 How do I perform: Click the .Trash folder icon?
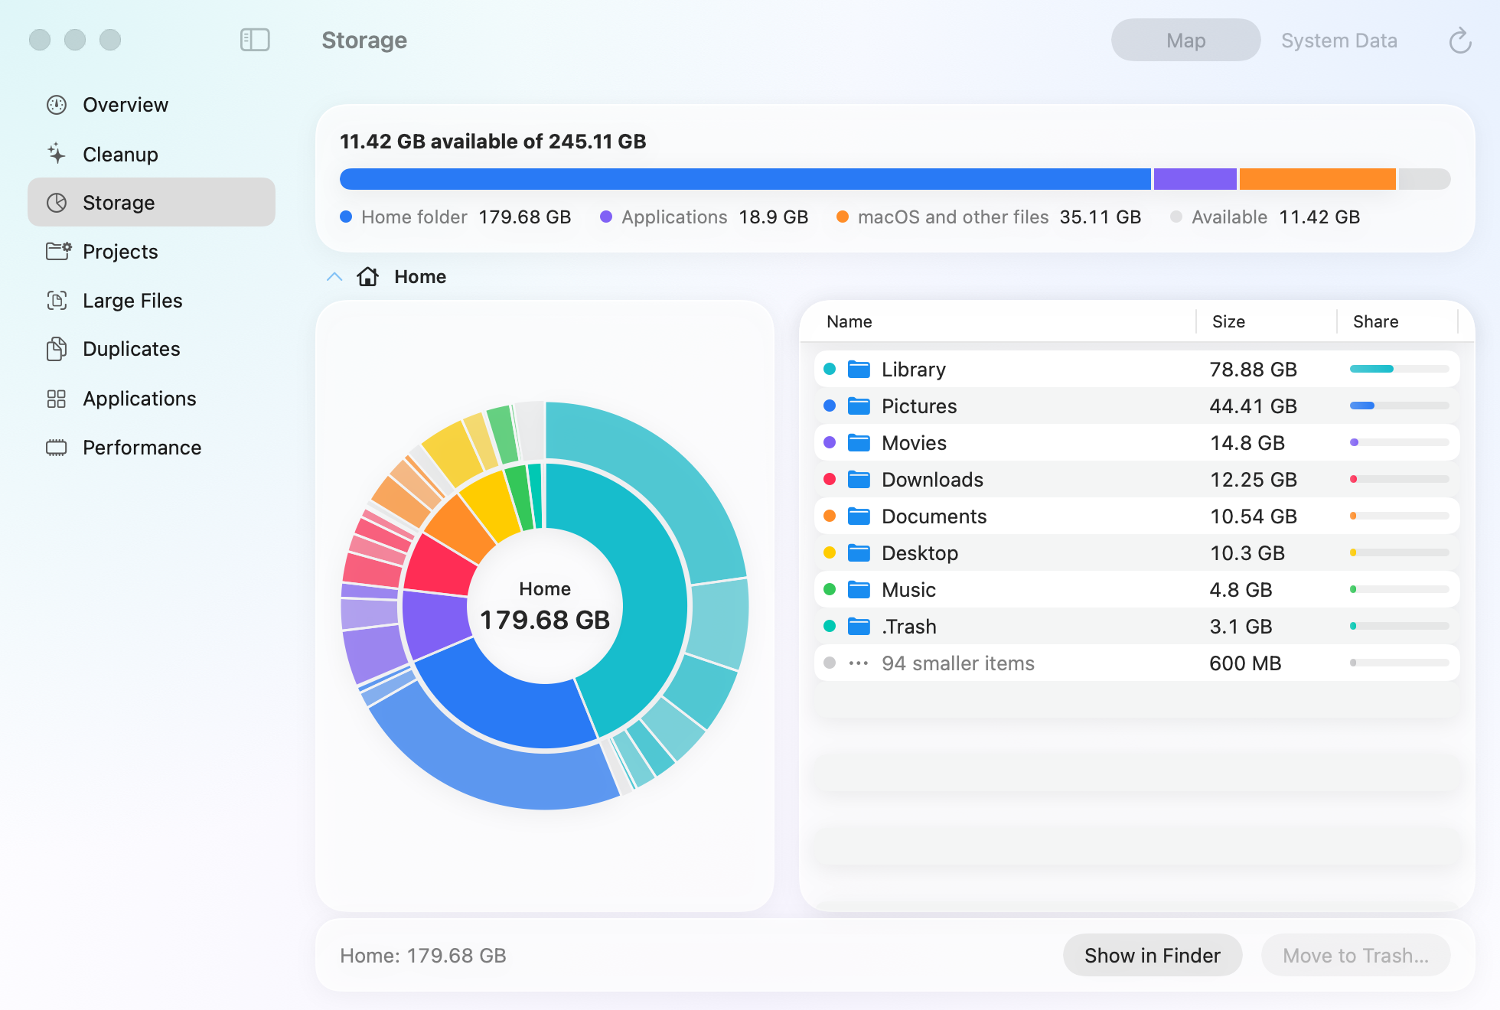click(x=859, y=626)
